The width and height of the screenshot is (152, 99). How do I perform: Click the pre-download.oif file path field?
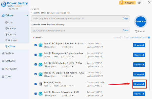click(x=80, y=18)
